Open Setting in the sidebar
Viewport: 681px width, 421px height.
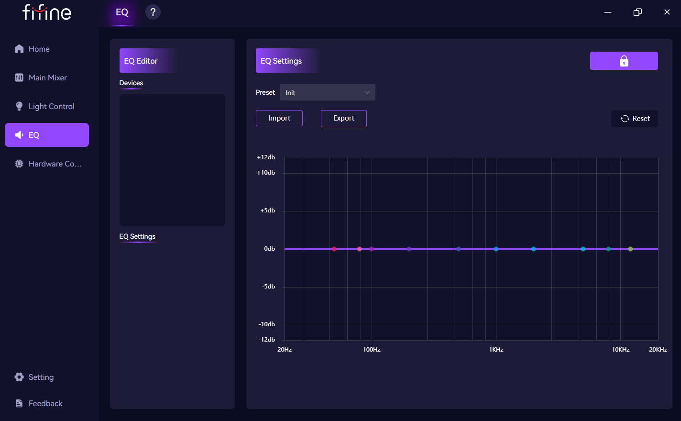(x=47, y=377)
